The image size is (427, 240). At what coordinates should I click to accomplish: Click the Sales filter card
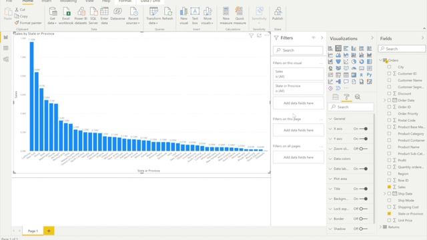click(298, 74)
